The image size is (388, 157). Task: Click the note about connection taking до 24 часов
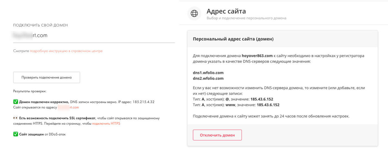271,116
